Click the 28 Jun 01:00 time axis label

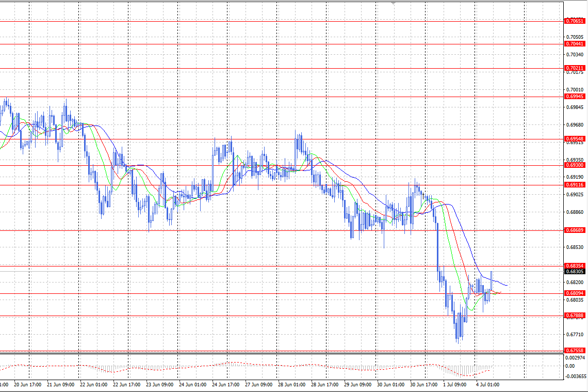(292, 384)
